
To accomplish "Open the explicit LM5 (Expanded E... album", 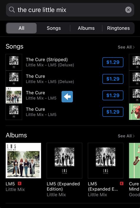I will [x=106, y=161].
